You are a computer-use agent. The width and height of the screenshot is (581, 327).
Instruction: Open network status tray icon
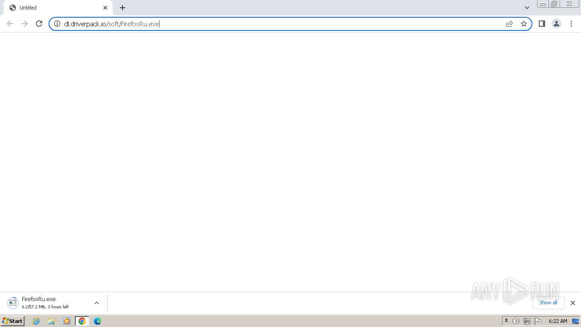click(x=527, y=321)
